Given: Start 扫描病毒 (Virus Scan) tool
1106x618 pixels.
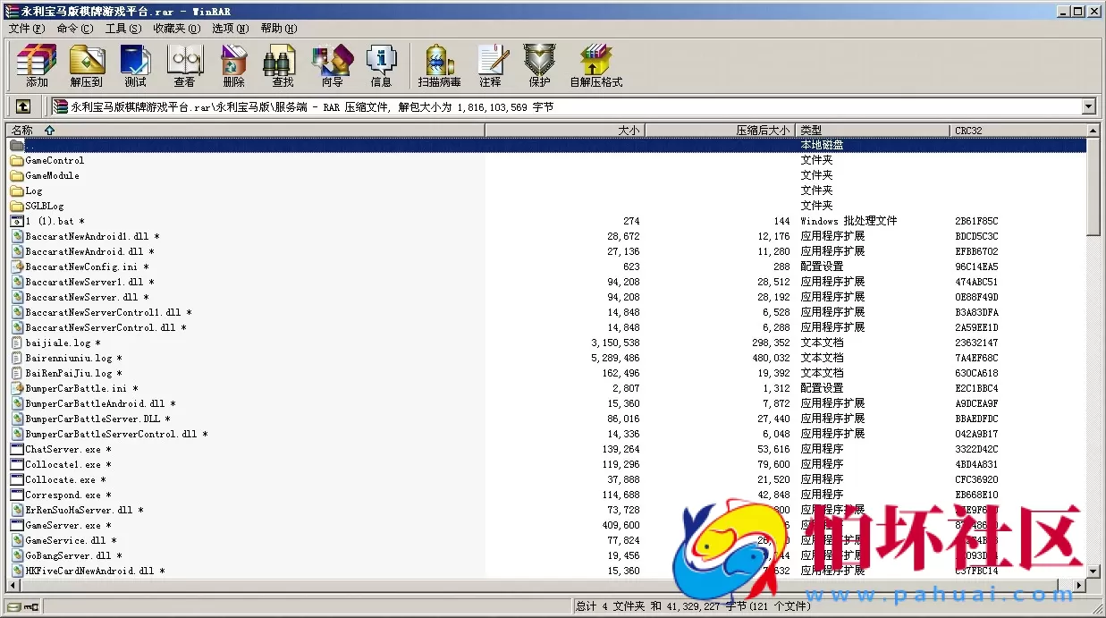Looking at the screenshot, I should pos(439,66).
